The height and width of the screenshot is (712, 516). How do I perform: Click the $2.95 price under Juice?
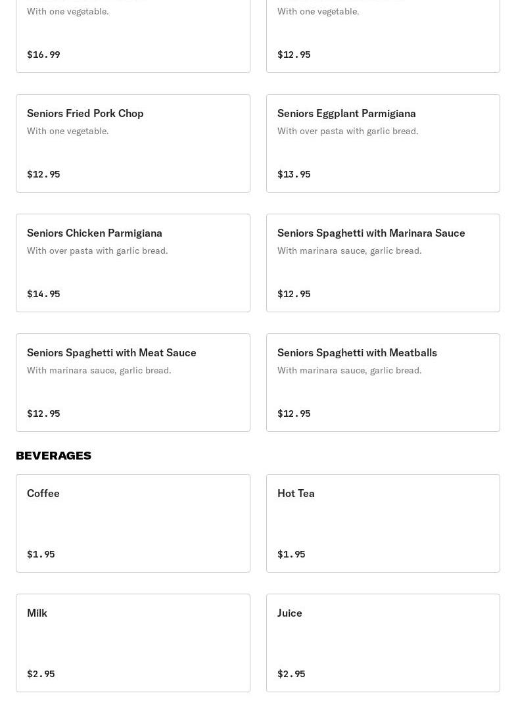pyautogui.click(x=291, y=674)
